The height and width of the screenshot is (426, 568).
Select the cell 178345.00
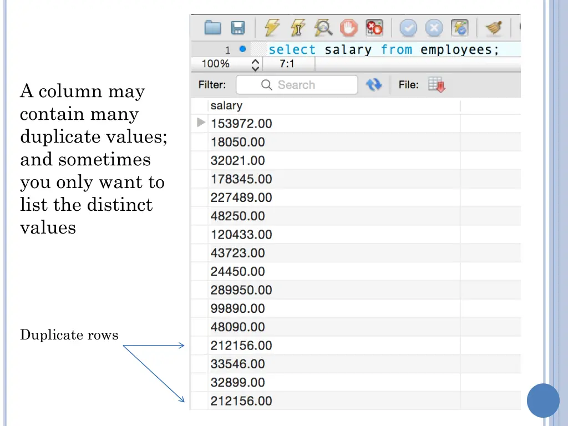coord(334,179)
